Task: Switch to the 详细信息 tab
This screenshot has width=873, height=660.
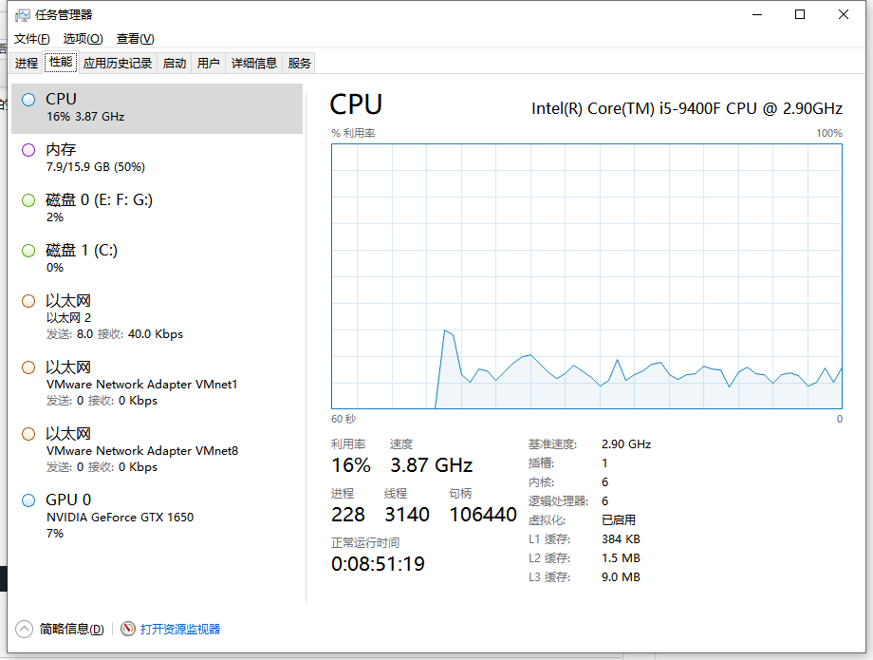Action: (254, 64)
